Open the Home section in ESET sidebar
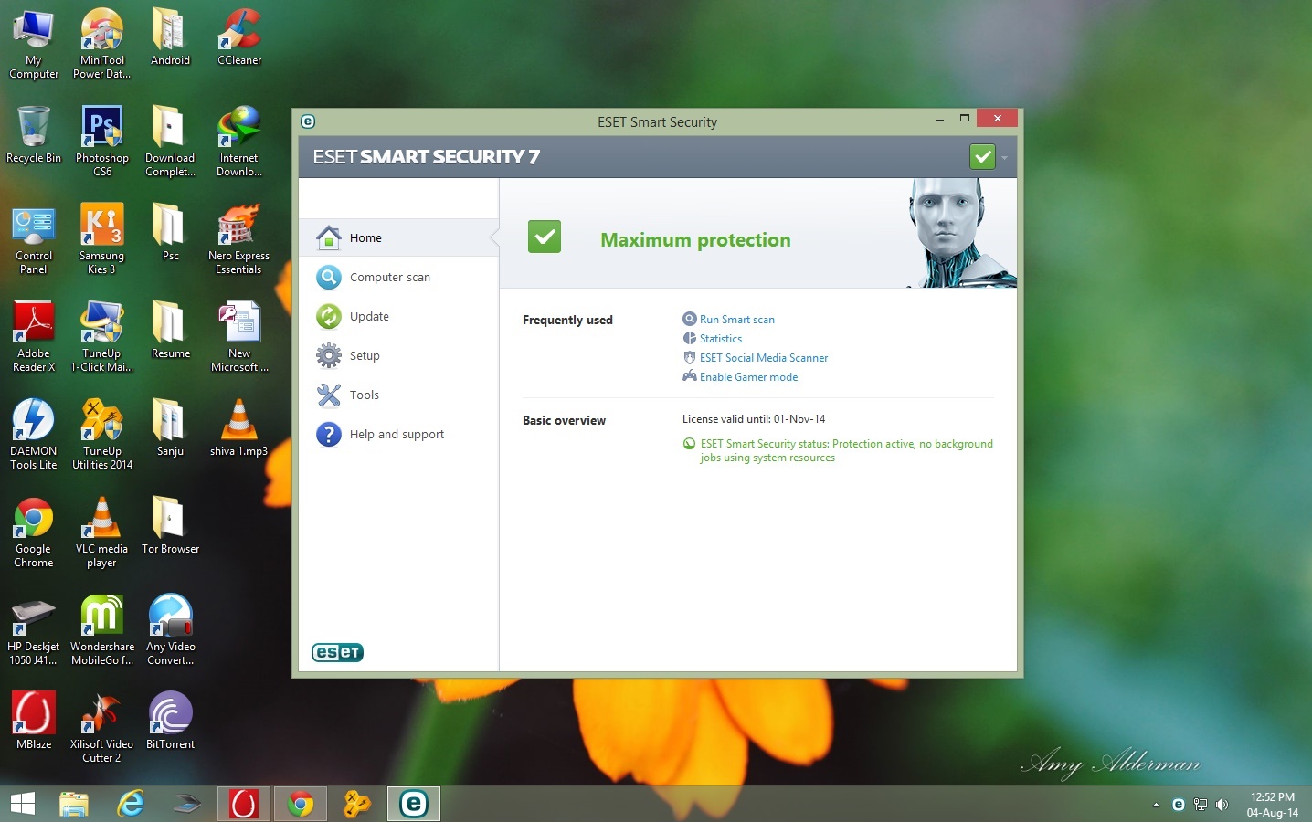The image size is (1312, 822). [398, 237]
